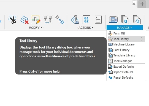Click the Simulate with Machine icon
Image resolution: width=149 pixels, height=106 pixels.
pyautogui.click(x=75, y=20)
